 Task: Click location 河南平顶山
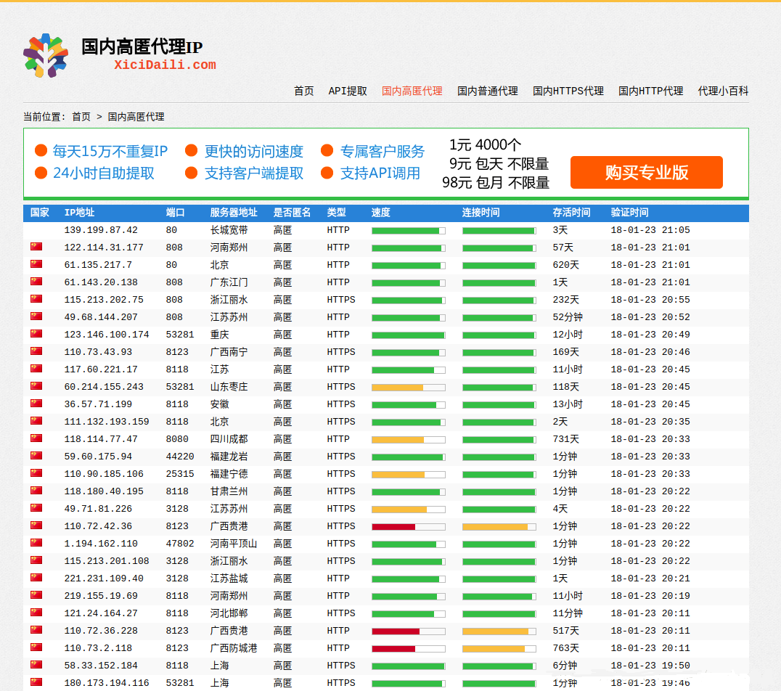coord(233,544)
